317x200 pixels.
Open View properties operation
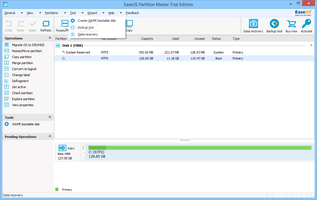click(x=23, y=105)
